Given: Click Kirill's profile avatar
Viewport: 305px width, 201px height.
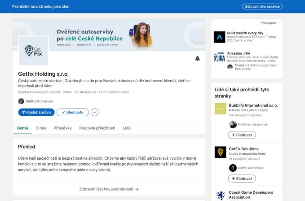Looking at the screenshot, I should coord(21,101).
